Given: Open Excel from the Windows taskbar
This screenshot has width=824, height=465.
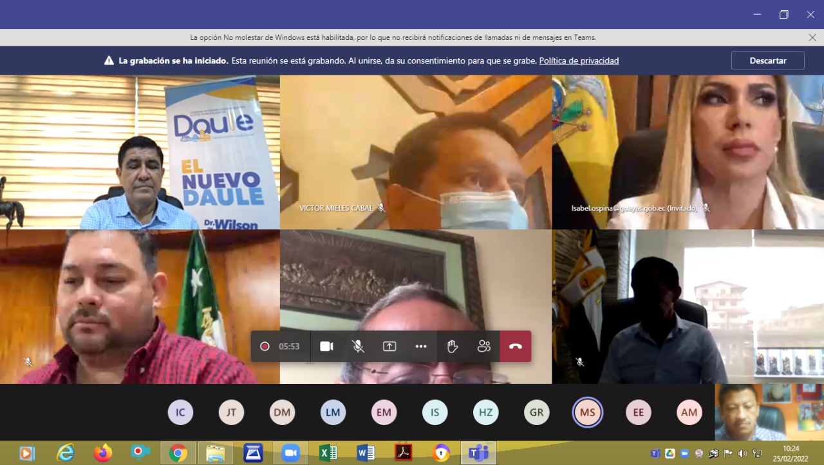Looking at the screenshot, I should [x=328, y=453].
